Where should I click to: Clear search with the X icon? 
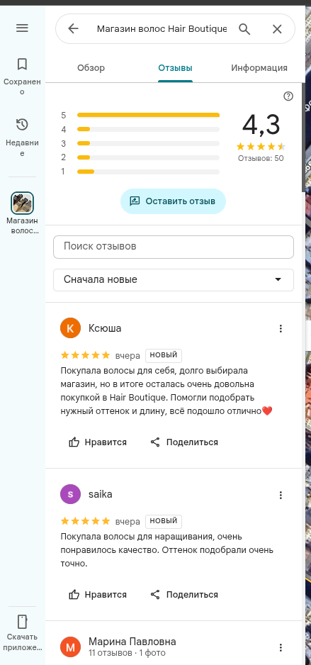pos(277,29)
